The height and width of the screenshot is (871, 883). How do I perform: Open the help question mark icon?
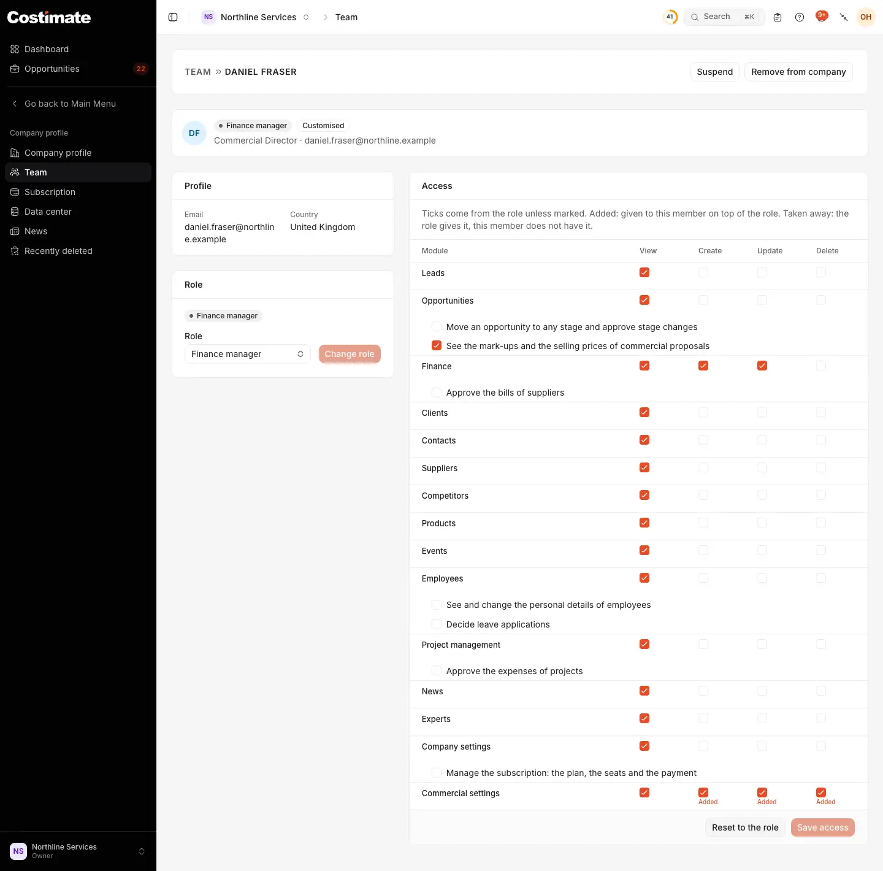tap(800, 17)
